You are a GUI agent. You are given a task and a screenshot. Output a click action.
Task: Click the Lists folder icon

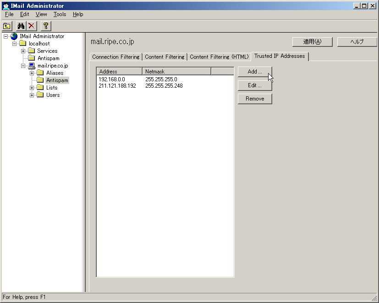(40, 88)
